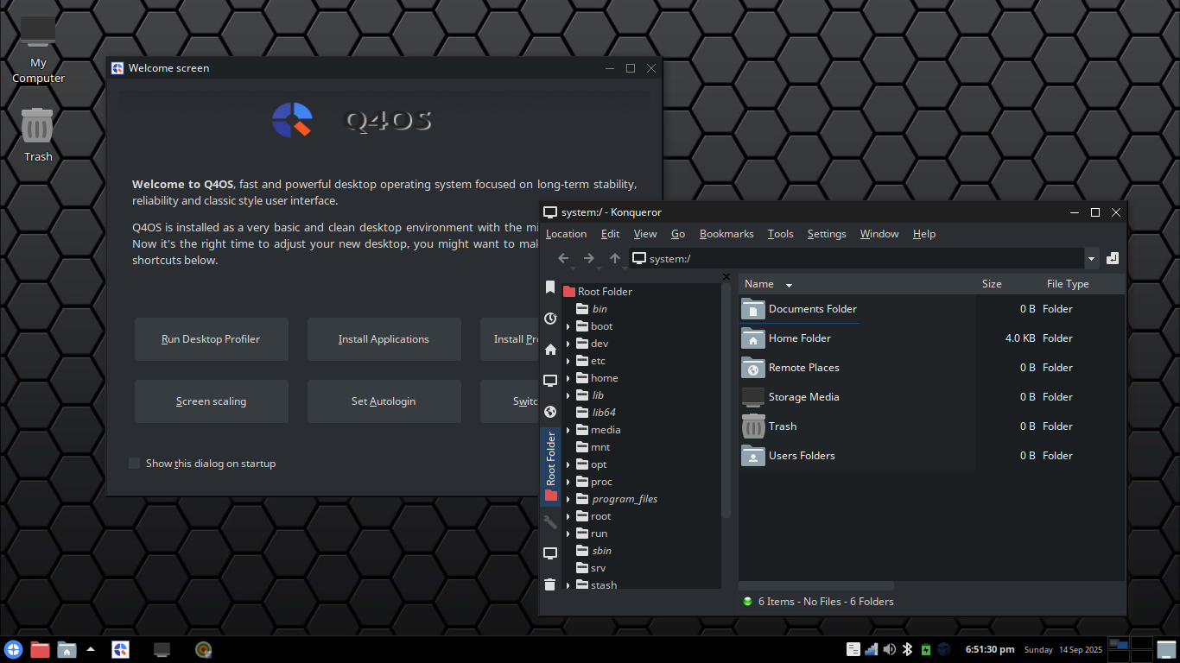Open Network globe panel in Konqueror sidebar
Image resolution: width=1180 pixels, height=663 pixels.
pos(550,412)
